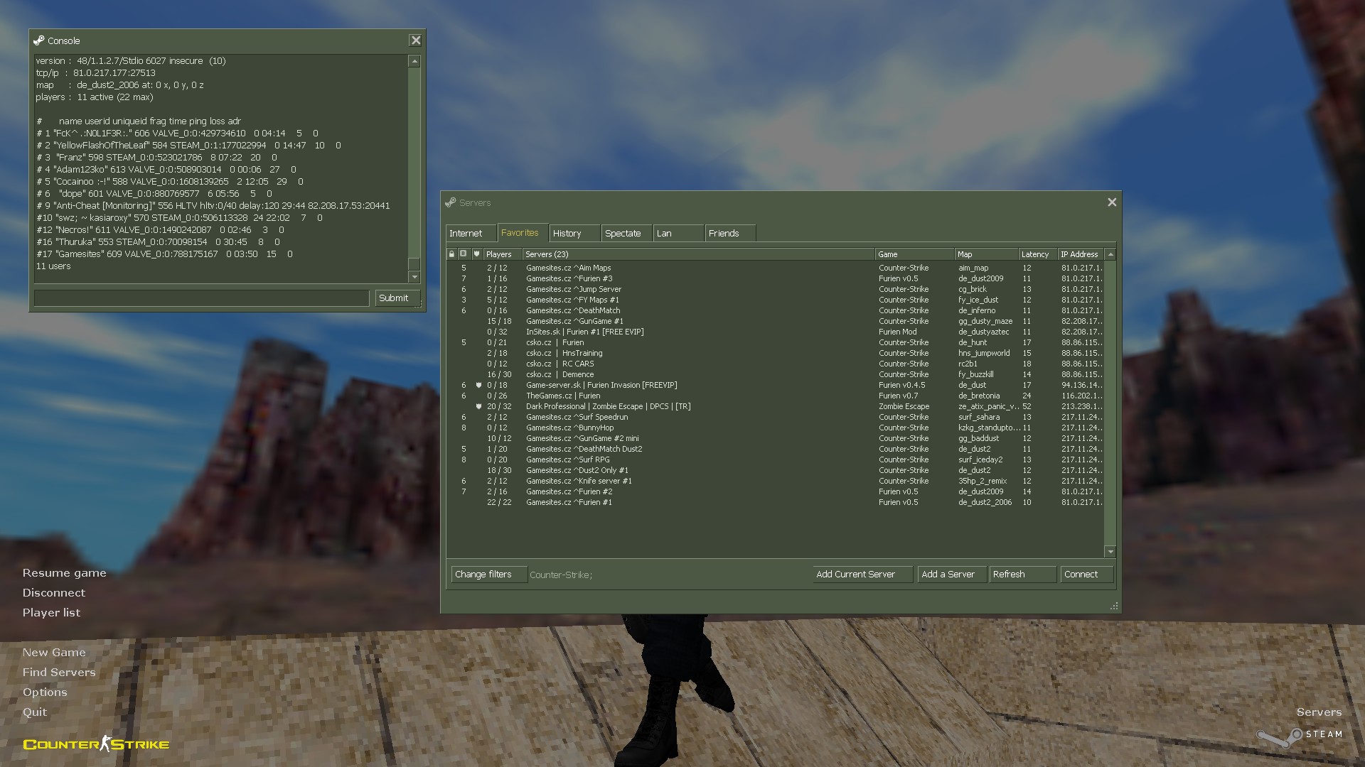Select the csko.cz | RC CARS server
Viewport: 1365px width, 767px height.
[x=775, y=364]
